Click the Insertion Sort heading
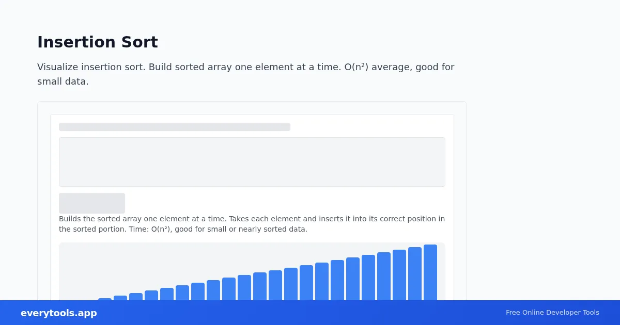Viewport: 620px width, 325px height. 98,42
